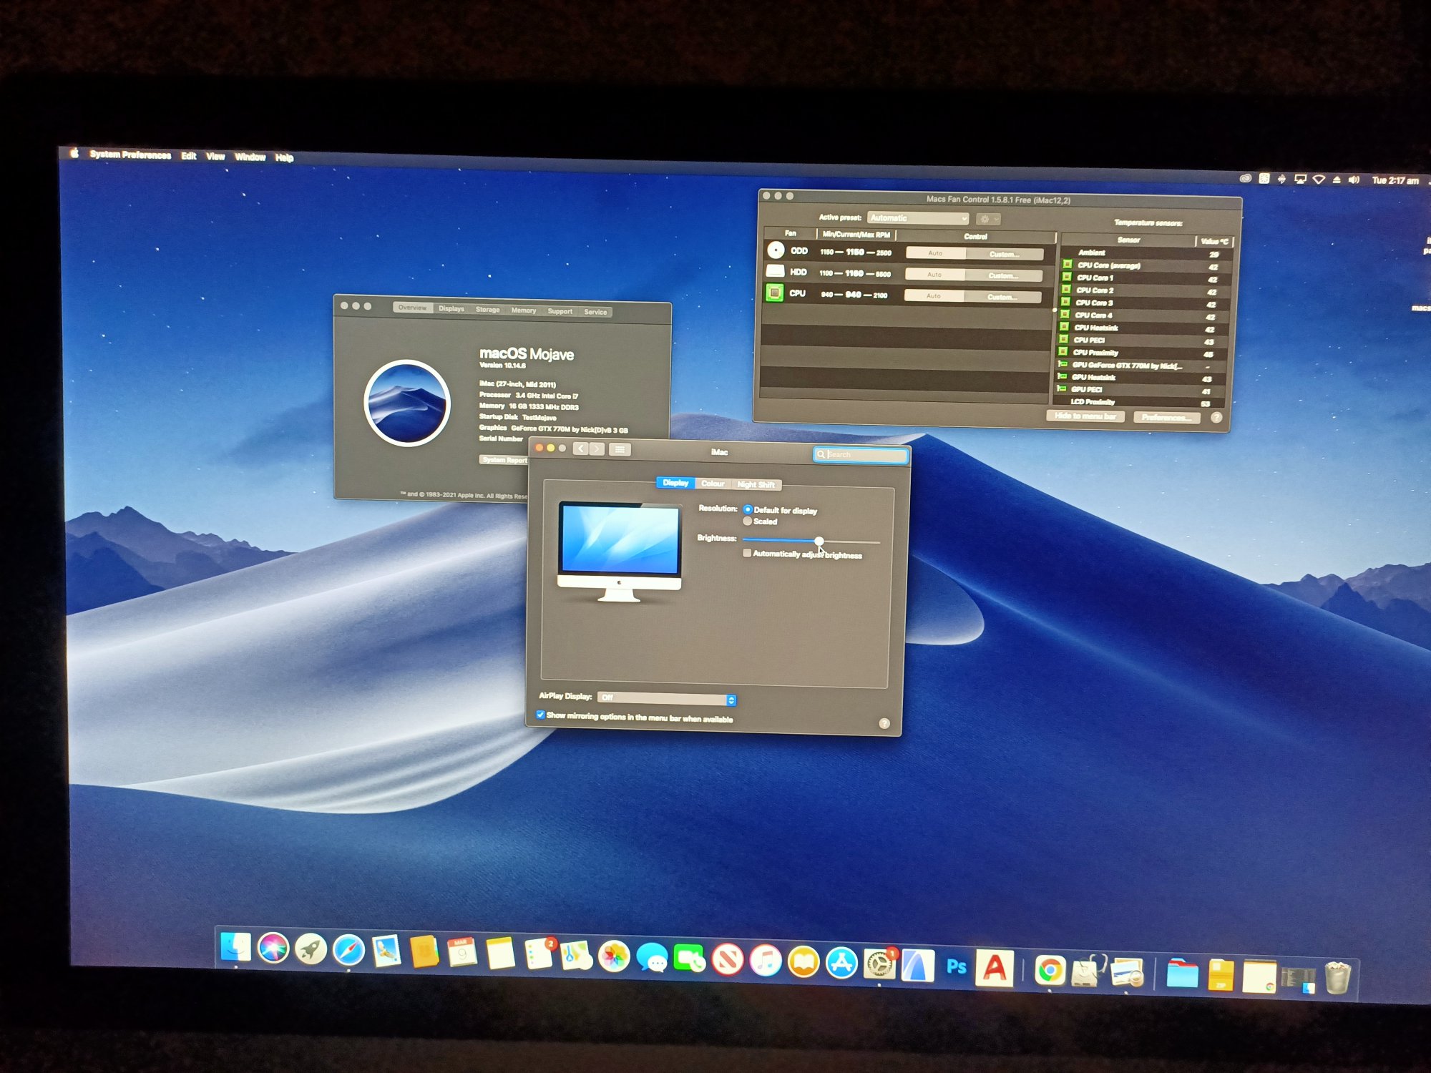Image resolution: width=1431 pixels, height=1073 pixels.
Task: Open Wi-Fi status menu
Action: (x=1318, y=180)
